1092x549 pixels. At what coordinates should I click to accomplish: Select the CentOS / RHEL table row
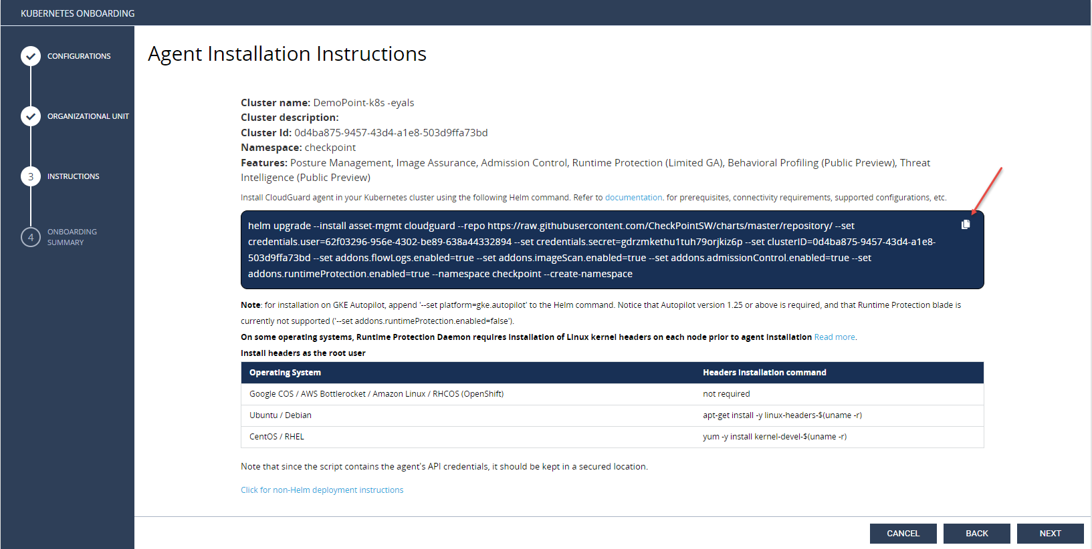[x=611, y=437]
